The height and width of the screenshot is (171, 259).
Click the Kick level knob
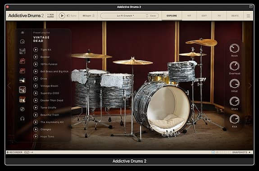pos(234,119)
